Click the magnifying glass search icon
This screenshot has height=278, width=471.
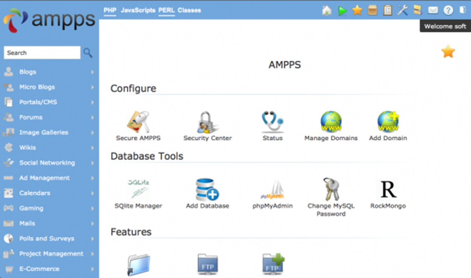pos(88,53)
